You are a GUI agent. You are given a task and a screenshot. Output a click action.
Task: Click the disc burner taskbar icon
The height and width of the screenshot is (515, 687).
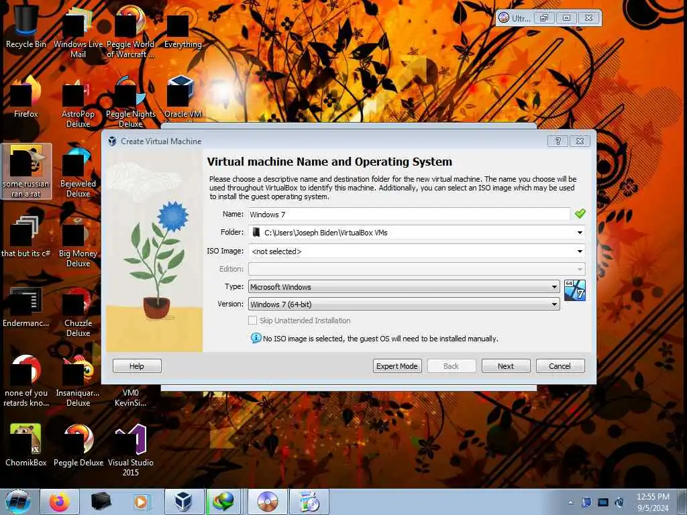tap(267, 502)
